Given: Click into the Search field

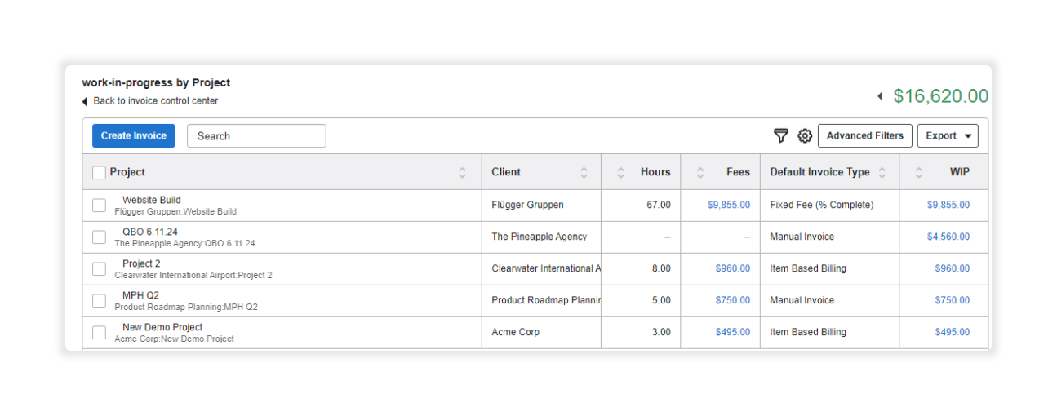Looking at the screenshot, I should pyautogui.click(x=256, y=136).
